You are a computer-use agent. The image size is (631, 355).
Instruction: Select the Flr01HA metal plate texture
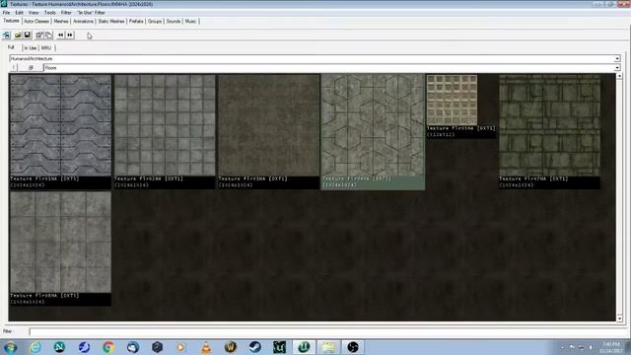click(60, 125)
